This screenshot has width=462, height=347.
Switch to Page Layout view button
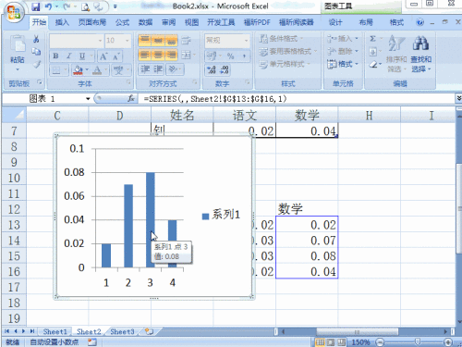coord(331,342)
